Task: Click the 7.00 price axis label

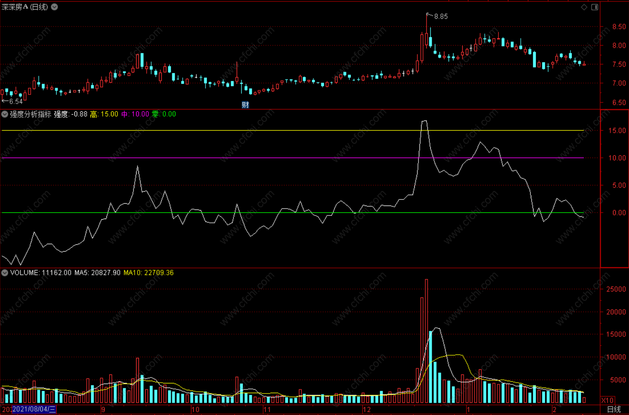Action: point(619,84)
